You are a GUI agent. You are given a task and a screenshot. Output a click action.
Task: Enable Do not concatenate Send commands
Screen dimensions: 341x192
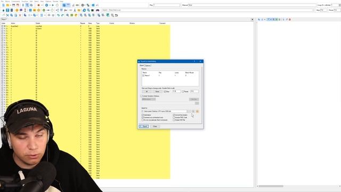tap(143, 120)
